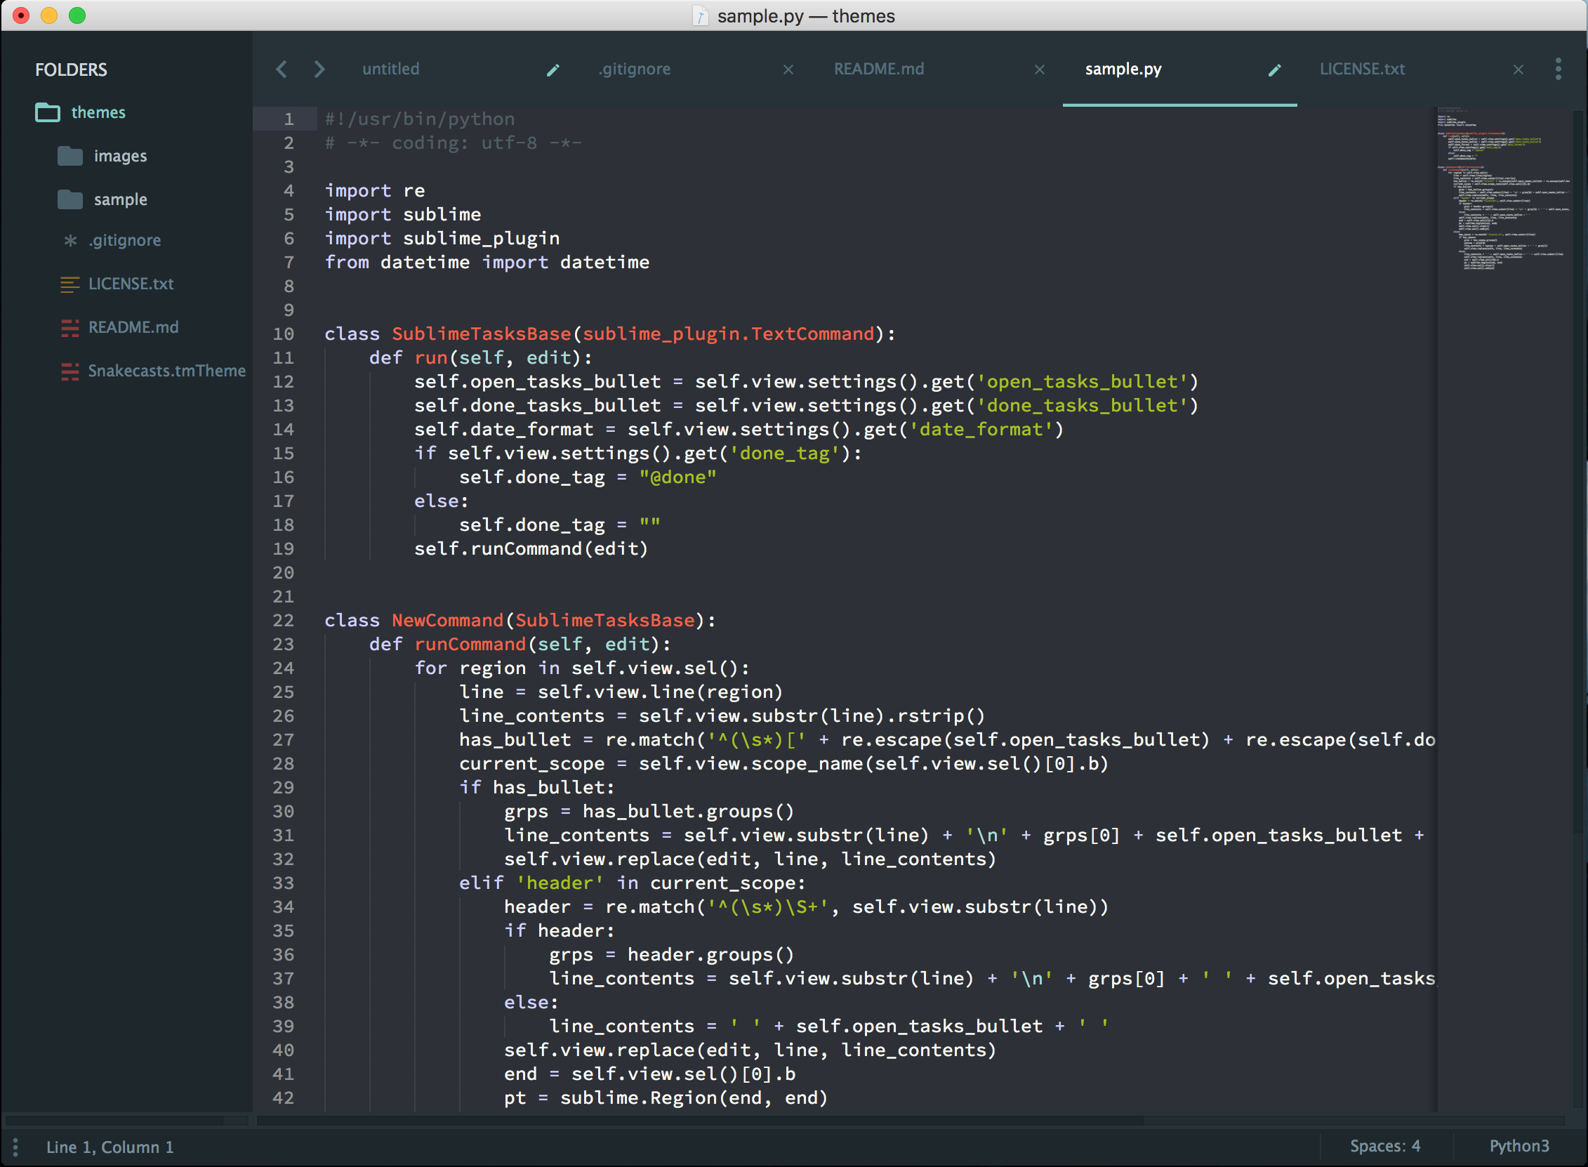This screenshot has width=1588, height=1167.
Task: Click the 'NewCommand' class name
Action: pos(448,621)
